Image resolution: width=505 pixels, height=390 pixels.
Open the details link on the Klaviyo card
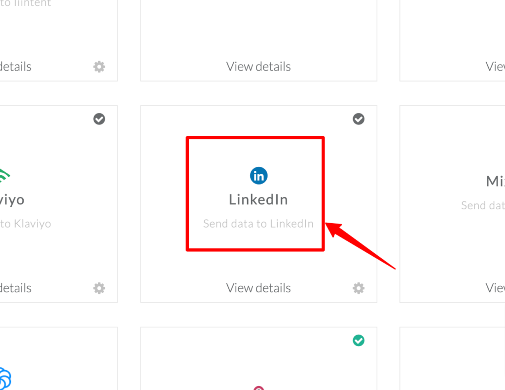15,288
